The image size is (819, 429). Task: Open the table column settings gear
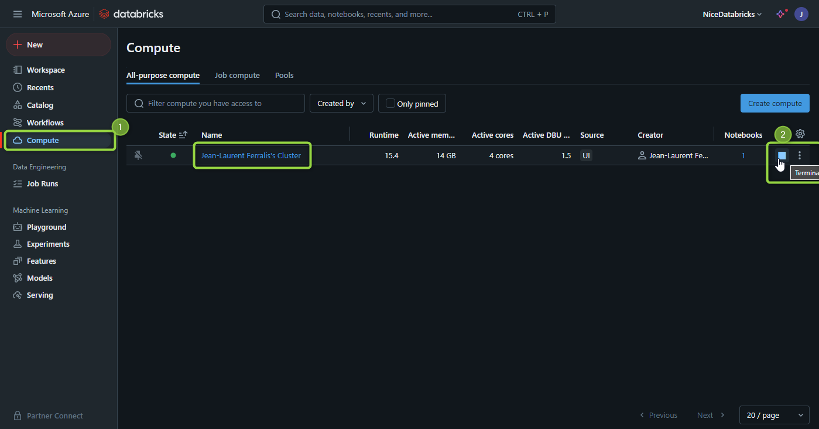coord(800,134)
